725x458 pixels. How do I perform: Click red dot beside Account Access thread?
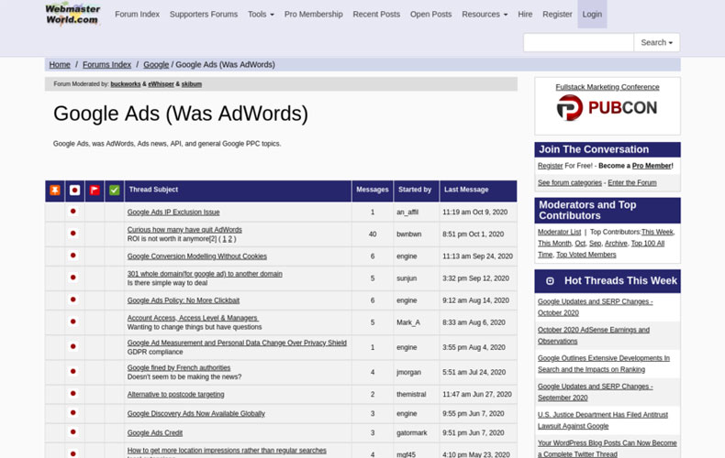pyautogui.click(x=73, y=322)
